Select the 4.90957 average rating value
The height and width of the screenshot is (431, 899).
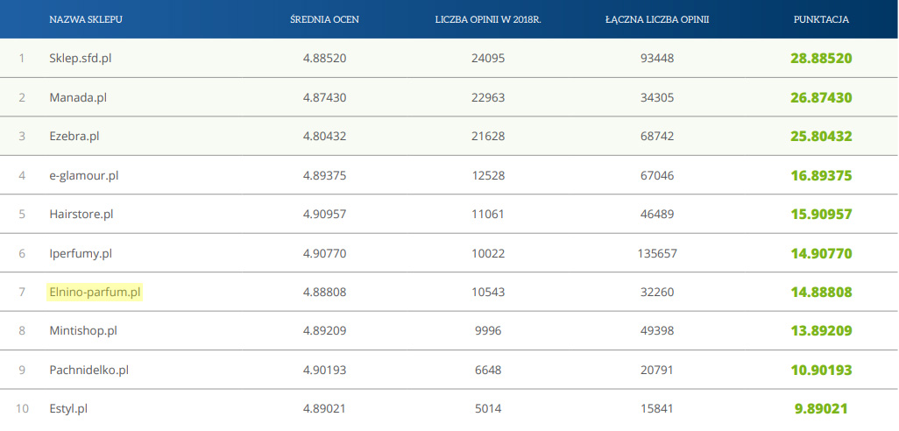tap(324, 215)
